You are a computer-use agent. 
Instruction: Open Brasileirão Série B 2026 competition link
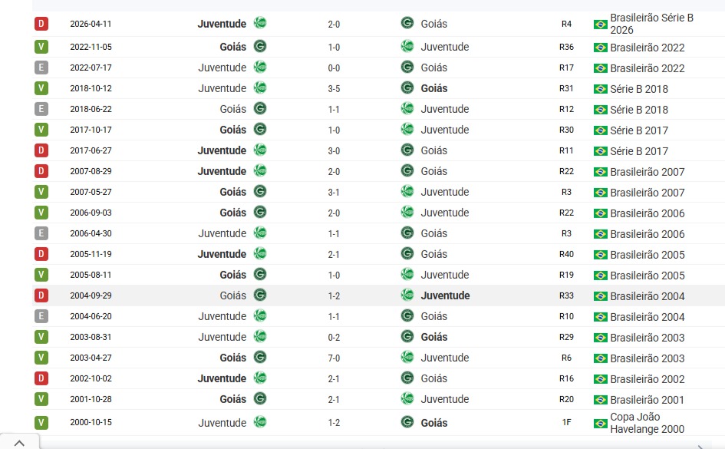click(651, 24)
